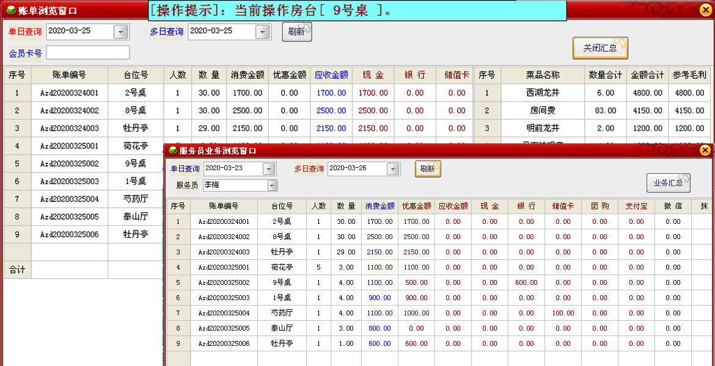The height and width of the screenshot is (366, 715).
Task: Click 消费金额 800.00 for 泰山厅
Action: (380, 328)
